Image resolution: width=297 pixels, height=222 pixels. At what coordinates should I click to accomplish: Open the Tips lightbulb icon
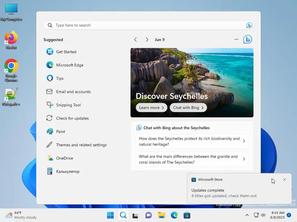pos(50,78)
